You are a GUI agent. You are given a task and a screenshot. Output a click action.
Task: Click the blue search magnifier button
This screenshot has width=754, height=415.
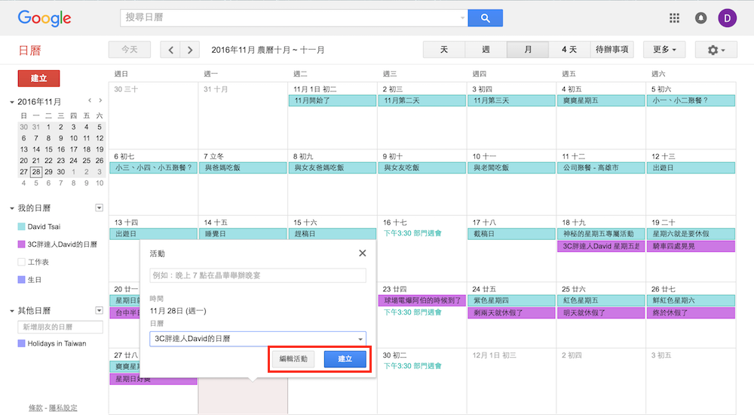click(x=485, y=18)
